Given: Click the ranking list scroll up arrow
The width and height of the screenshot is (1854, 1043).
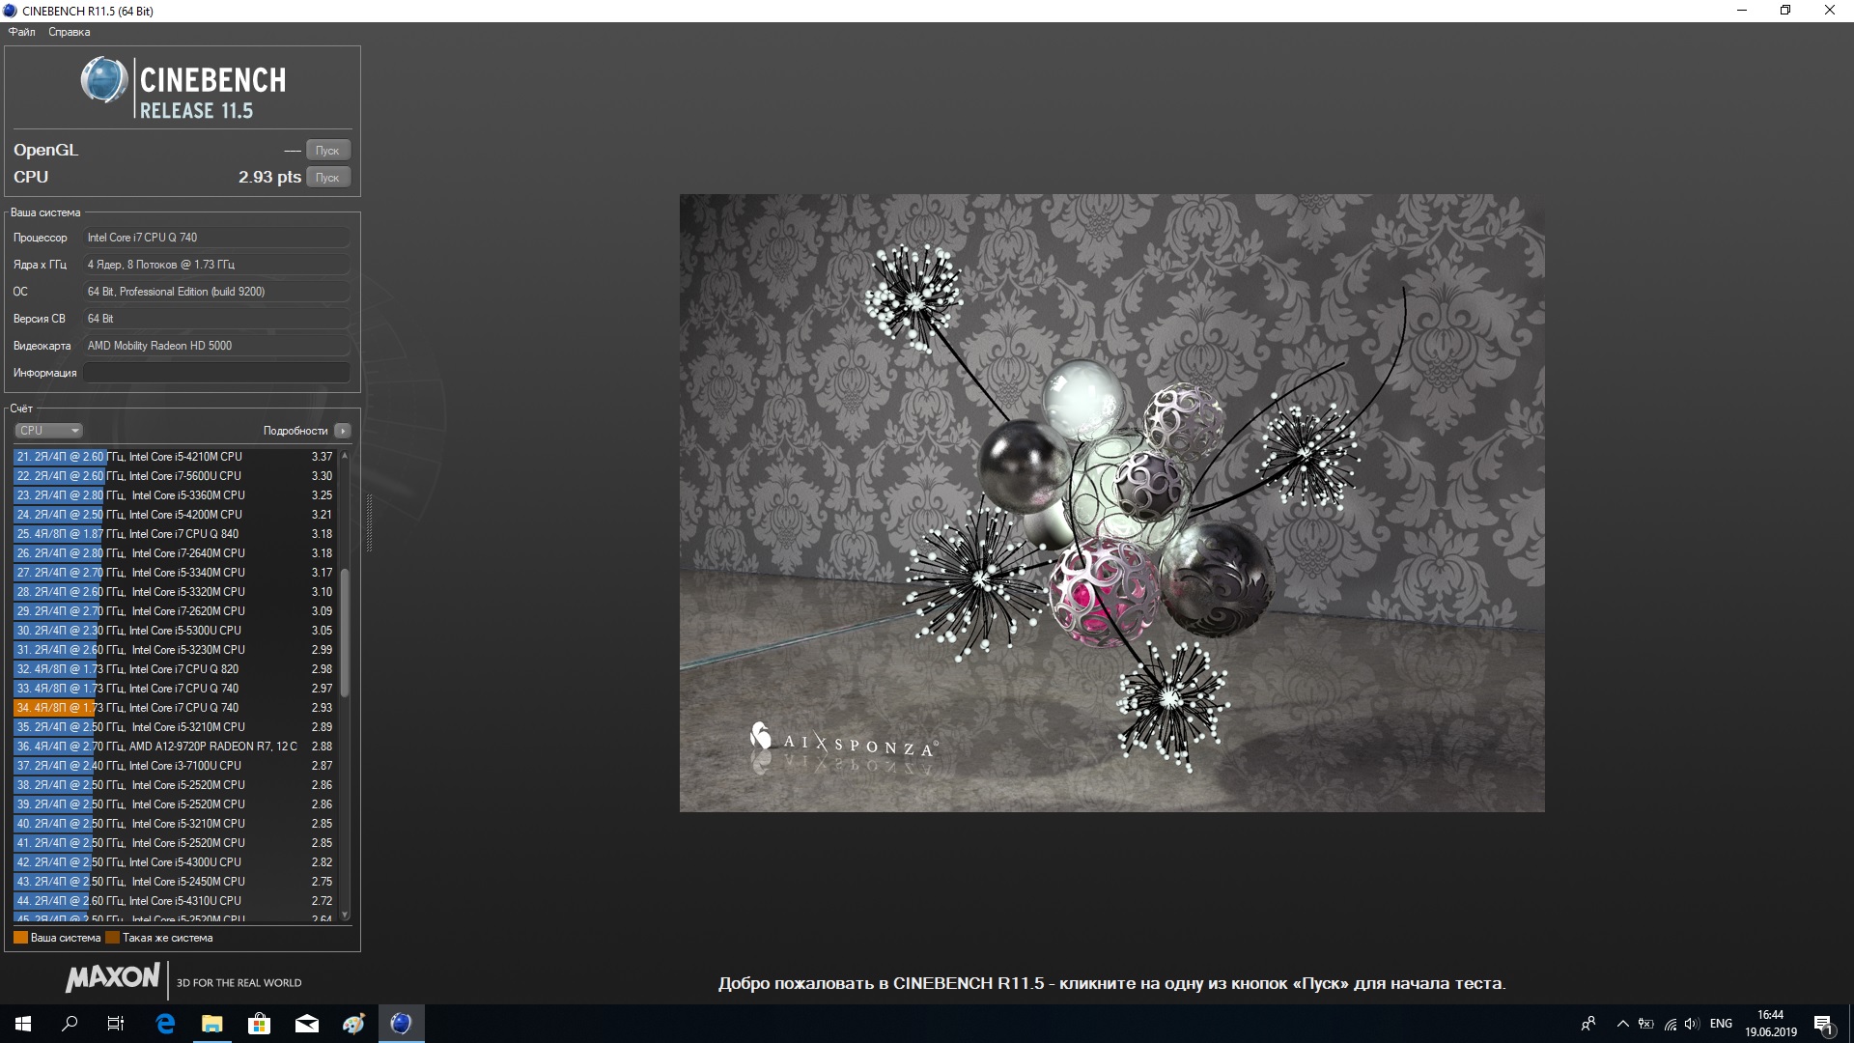Looking at the screenshot, I should pyautogui.click(x=345, y=456).
